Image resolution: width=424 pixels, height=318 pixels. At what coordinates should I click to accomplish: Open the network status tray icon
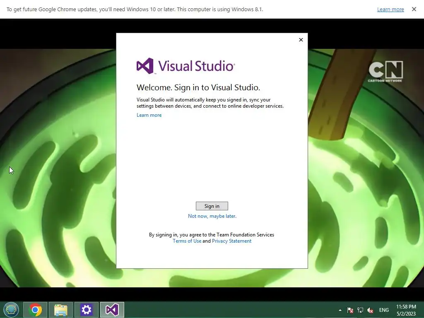click(x=360, y=310)
